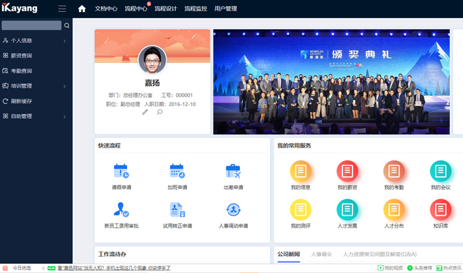Collapse sidebar with the hamburger menu icon
Viewport: 463px width, 273px height.
pos(62,9)
